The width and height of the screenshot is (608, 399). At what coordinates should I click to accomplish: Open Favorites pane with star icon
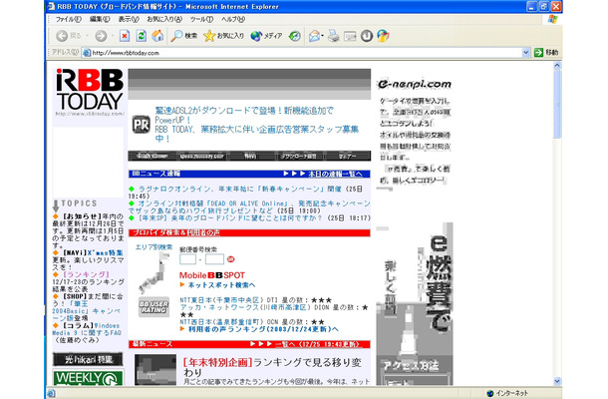(x=223, y=36)
